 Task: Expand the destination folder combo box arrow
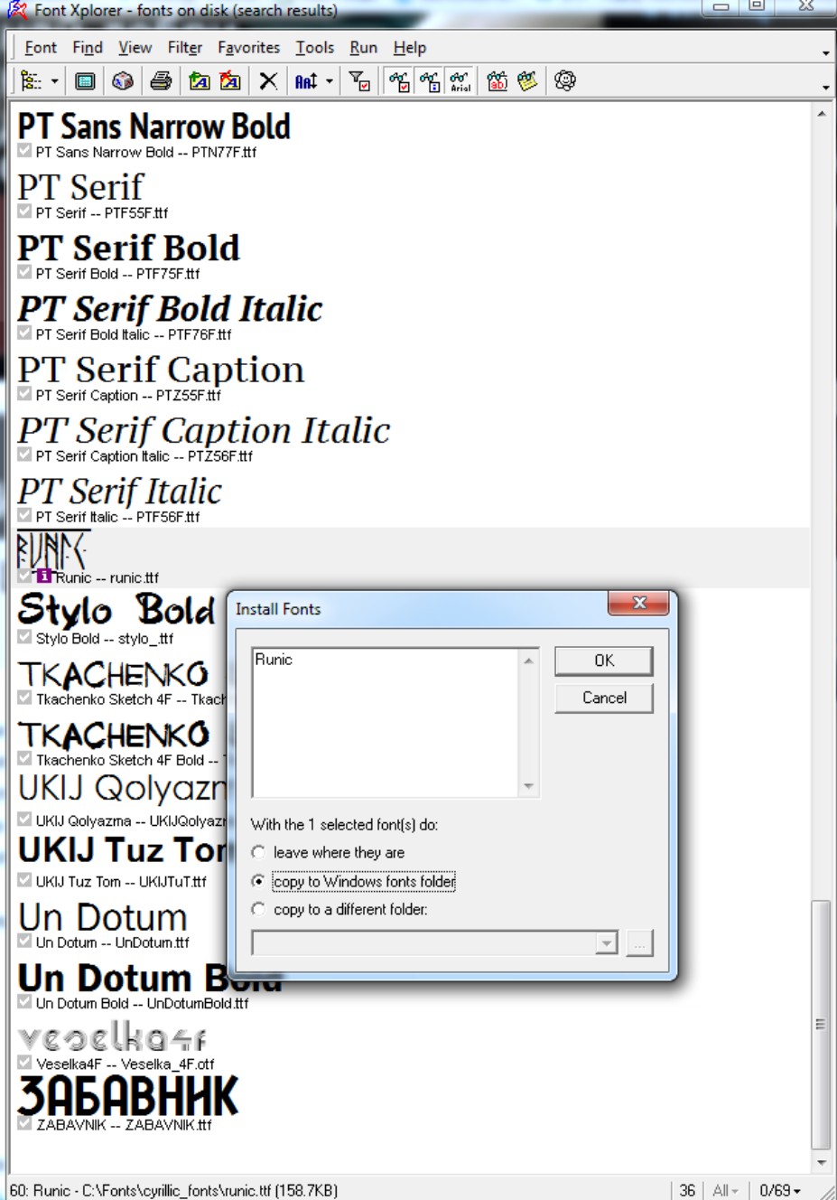pos(607,943)
